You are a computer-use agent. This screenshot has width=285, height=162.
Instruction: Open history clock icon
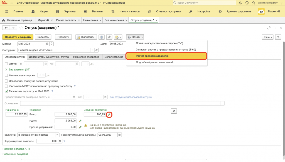click(x=247, y=3)
